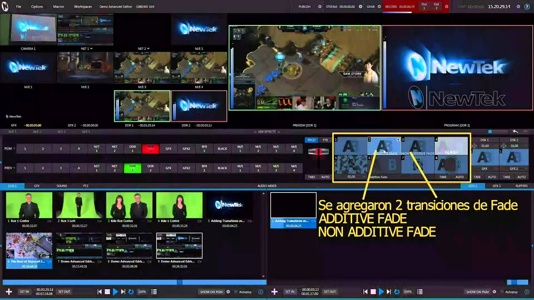This screenshot has width=534, height=300.
Task: Click DDR 1 scrub bar
Action: tap(133, 282)
